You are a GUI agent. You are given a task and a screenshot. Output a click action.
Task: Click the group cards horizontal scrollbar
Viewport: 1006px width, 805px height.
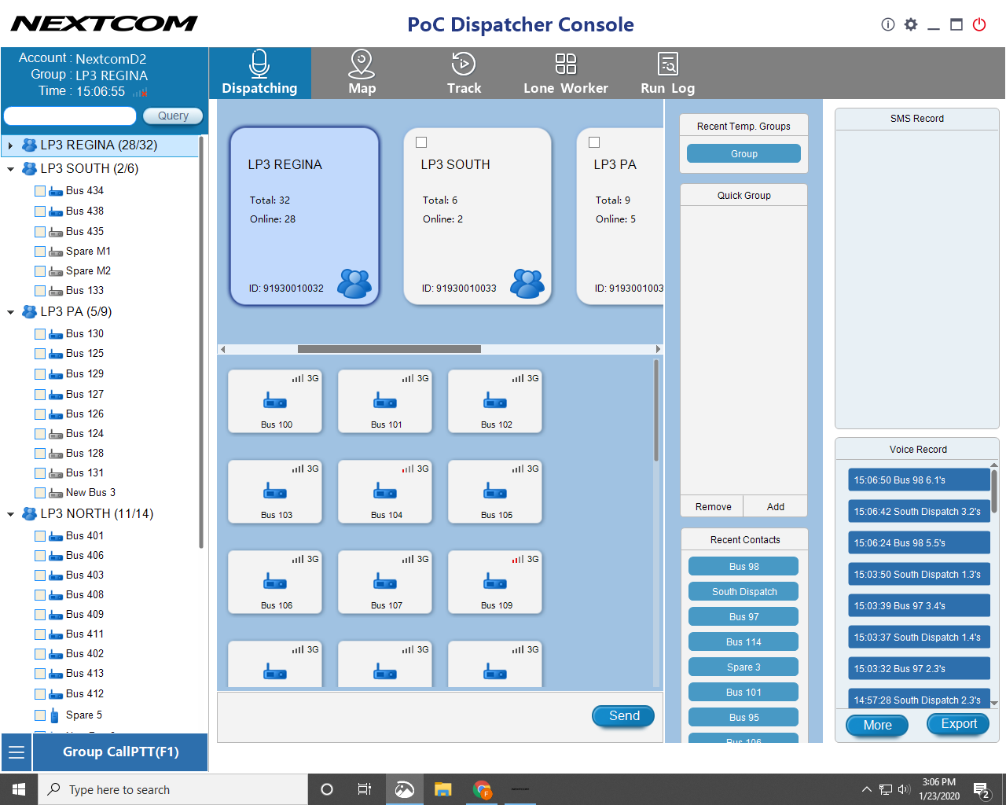click(389, 349)
